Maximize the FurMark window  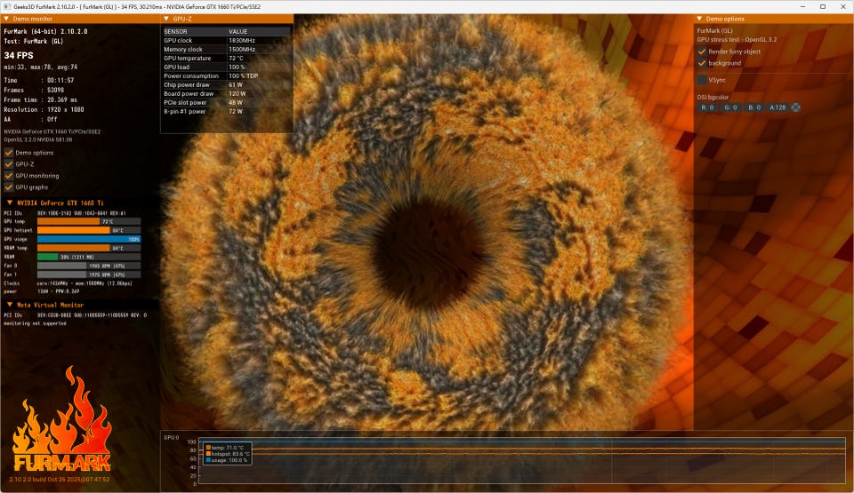(x=823, y=6)
